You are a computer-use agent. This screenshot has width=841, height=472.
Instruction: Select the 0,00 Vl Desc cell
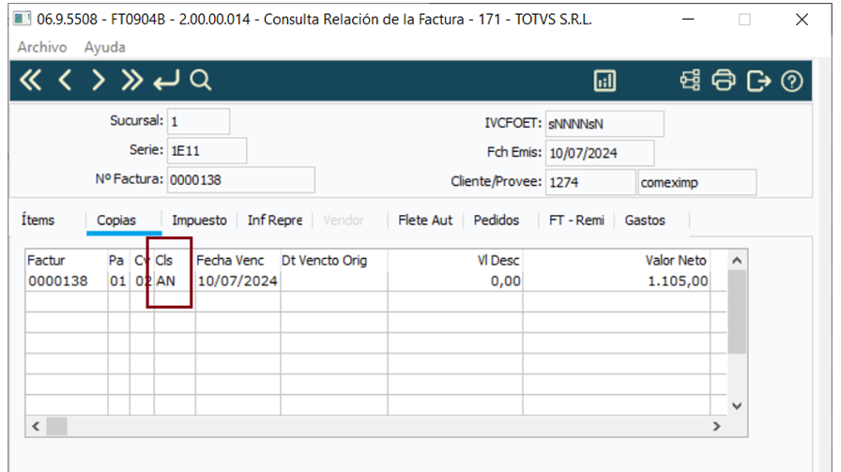click(455, 282)
